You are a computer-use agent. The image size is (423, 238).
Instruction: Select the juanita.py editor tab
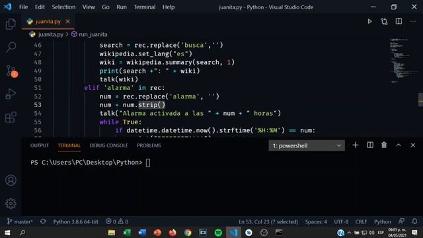tap(48, 21)
